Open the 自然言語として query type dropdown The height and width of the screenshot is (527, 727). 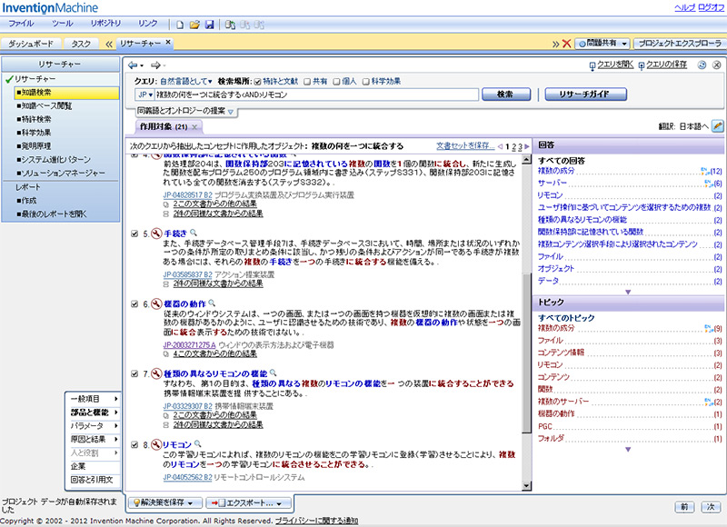(186, 81)
